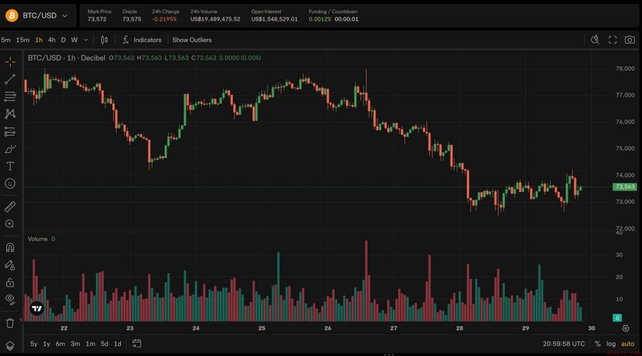This screenshot has width=642, height=356.
Task: Select the trend line drawing tool
Action: click(x=10, y=79)
